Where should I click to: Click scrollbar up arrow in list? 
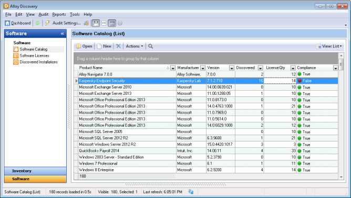[341, 56]
